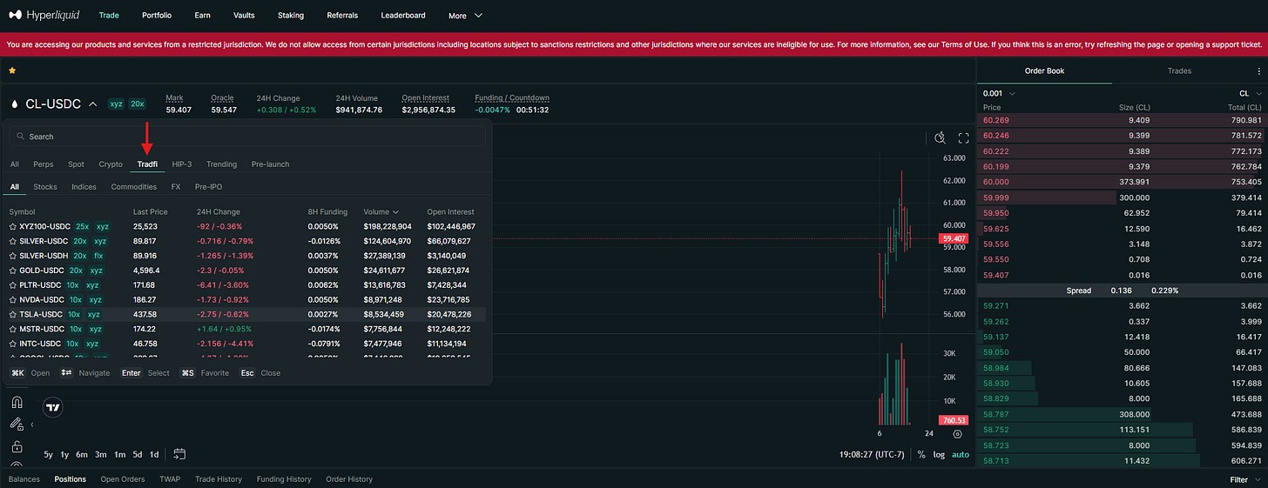Open the Vaults page
Viewport: 1268px width, 488px height.
point(245,16)
